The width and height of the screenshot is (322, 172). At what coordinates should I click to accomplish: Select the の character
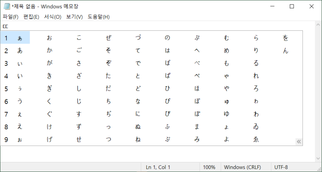coord(167,38)
